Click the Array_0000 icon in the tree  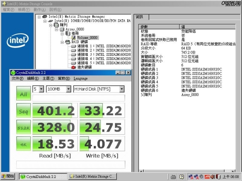[62, 29]
